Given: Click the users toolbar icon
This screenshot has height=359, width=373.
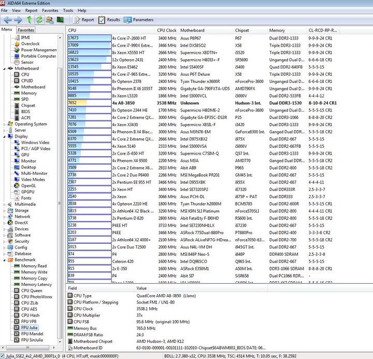Looking at the screenshot, I should [50, 20].
